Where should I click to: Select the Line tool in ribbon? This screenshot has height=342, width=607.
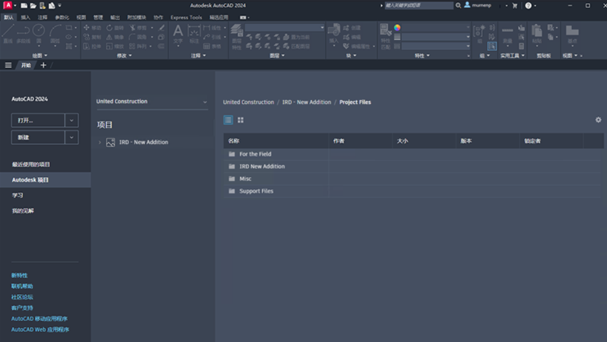(8, 33)
